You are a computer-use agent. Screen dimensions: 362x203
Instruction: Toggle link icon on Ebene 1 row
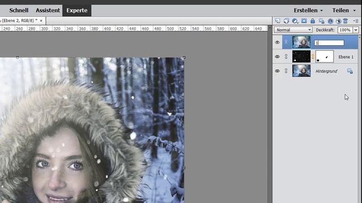tap(286, 56)
